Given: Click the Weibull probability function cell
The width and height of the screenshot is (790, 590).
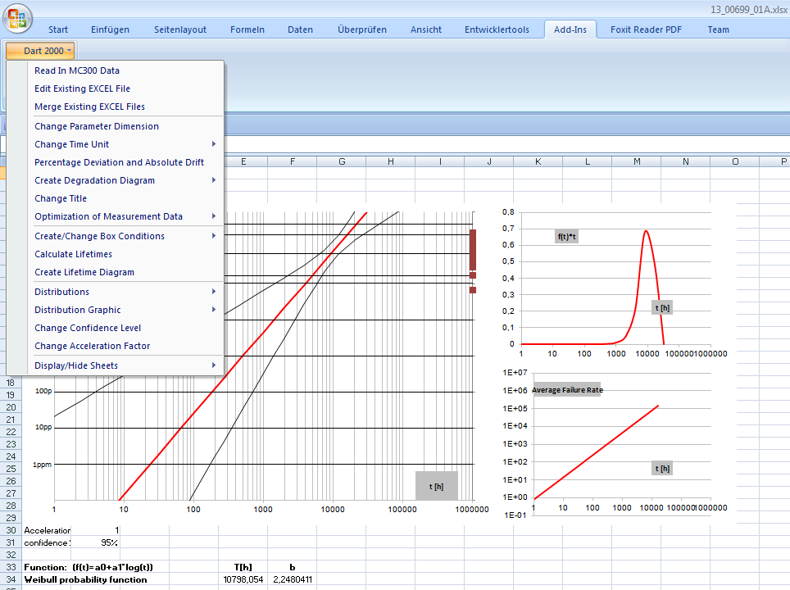Looking at the screenshot, I should [x=86, y=579].
